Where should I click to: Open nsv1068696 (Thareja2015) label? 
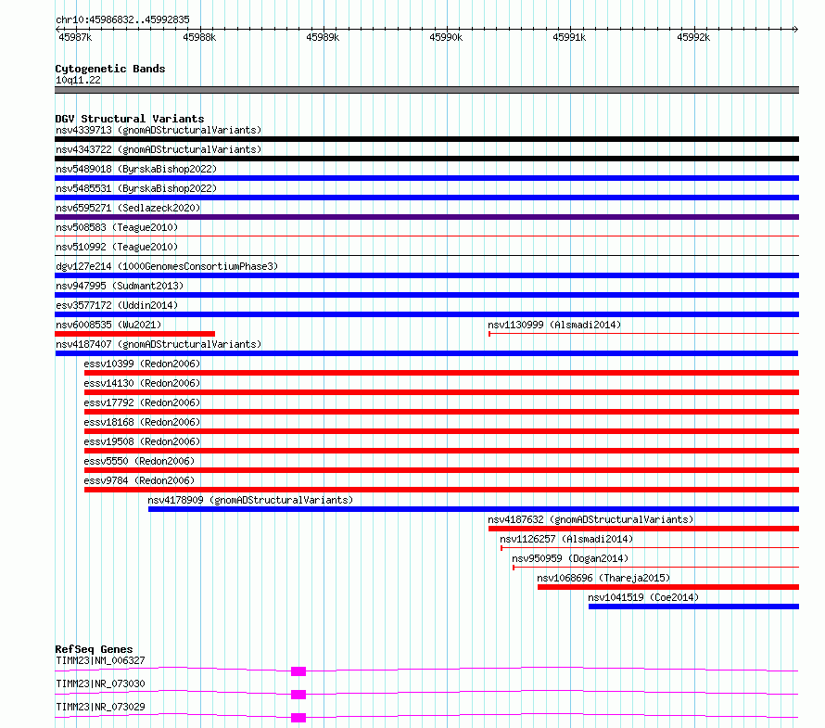pos(603,578)
